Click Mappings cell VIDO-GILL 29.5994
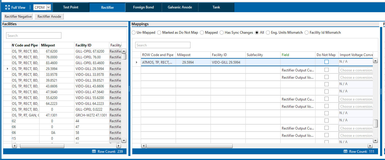 point(228,62)
